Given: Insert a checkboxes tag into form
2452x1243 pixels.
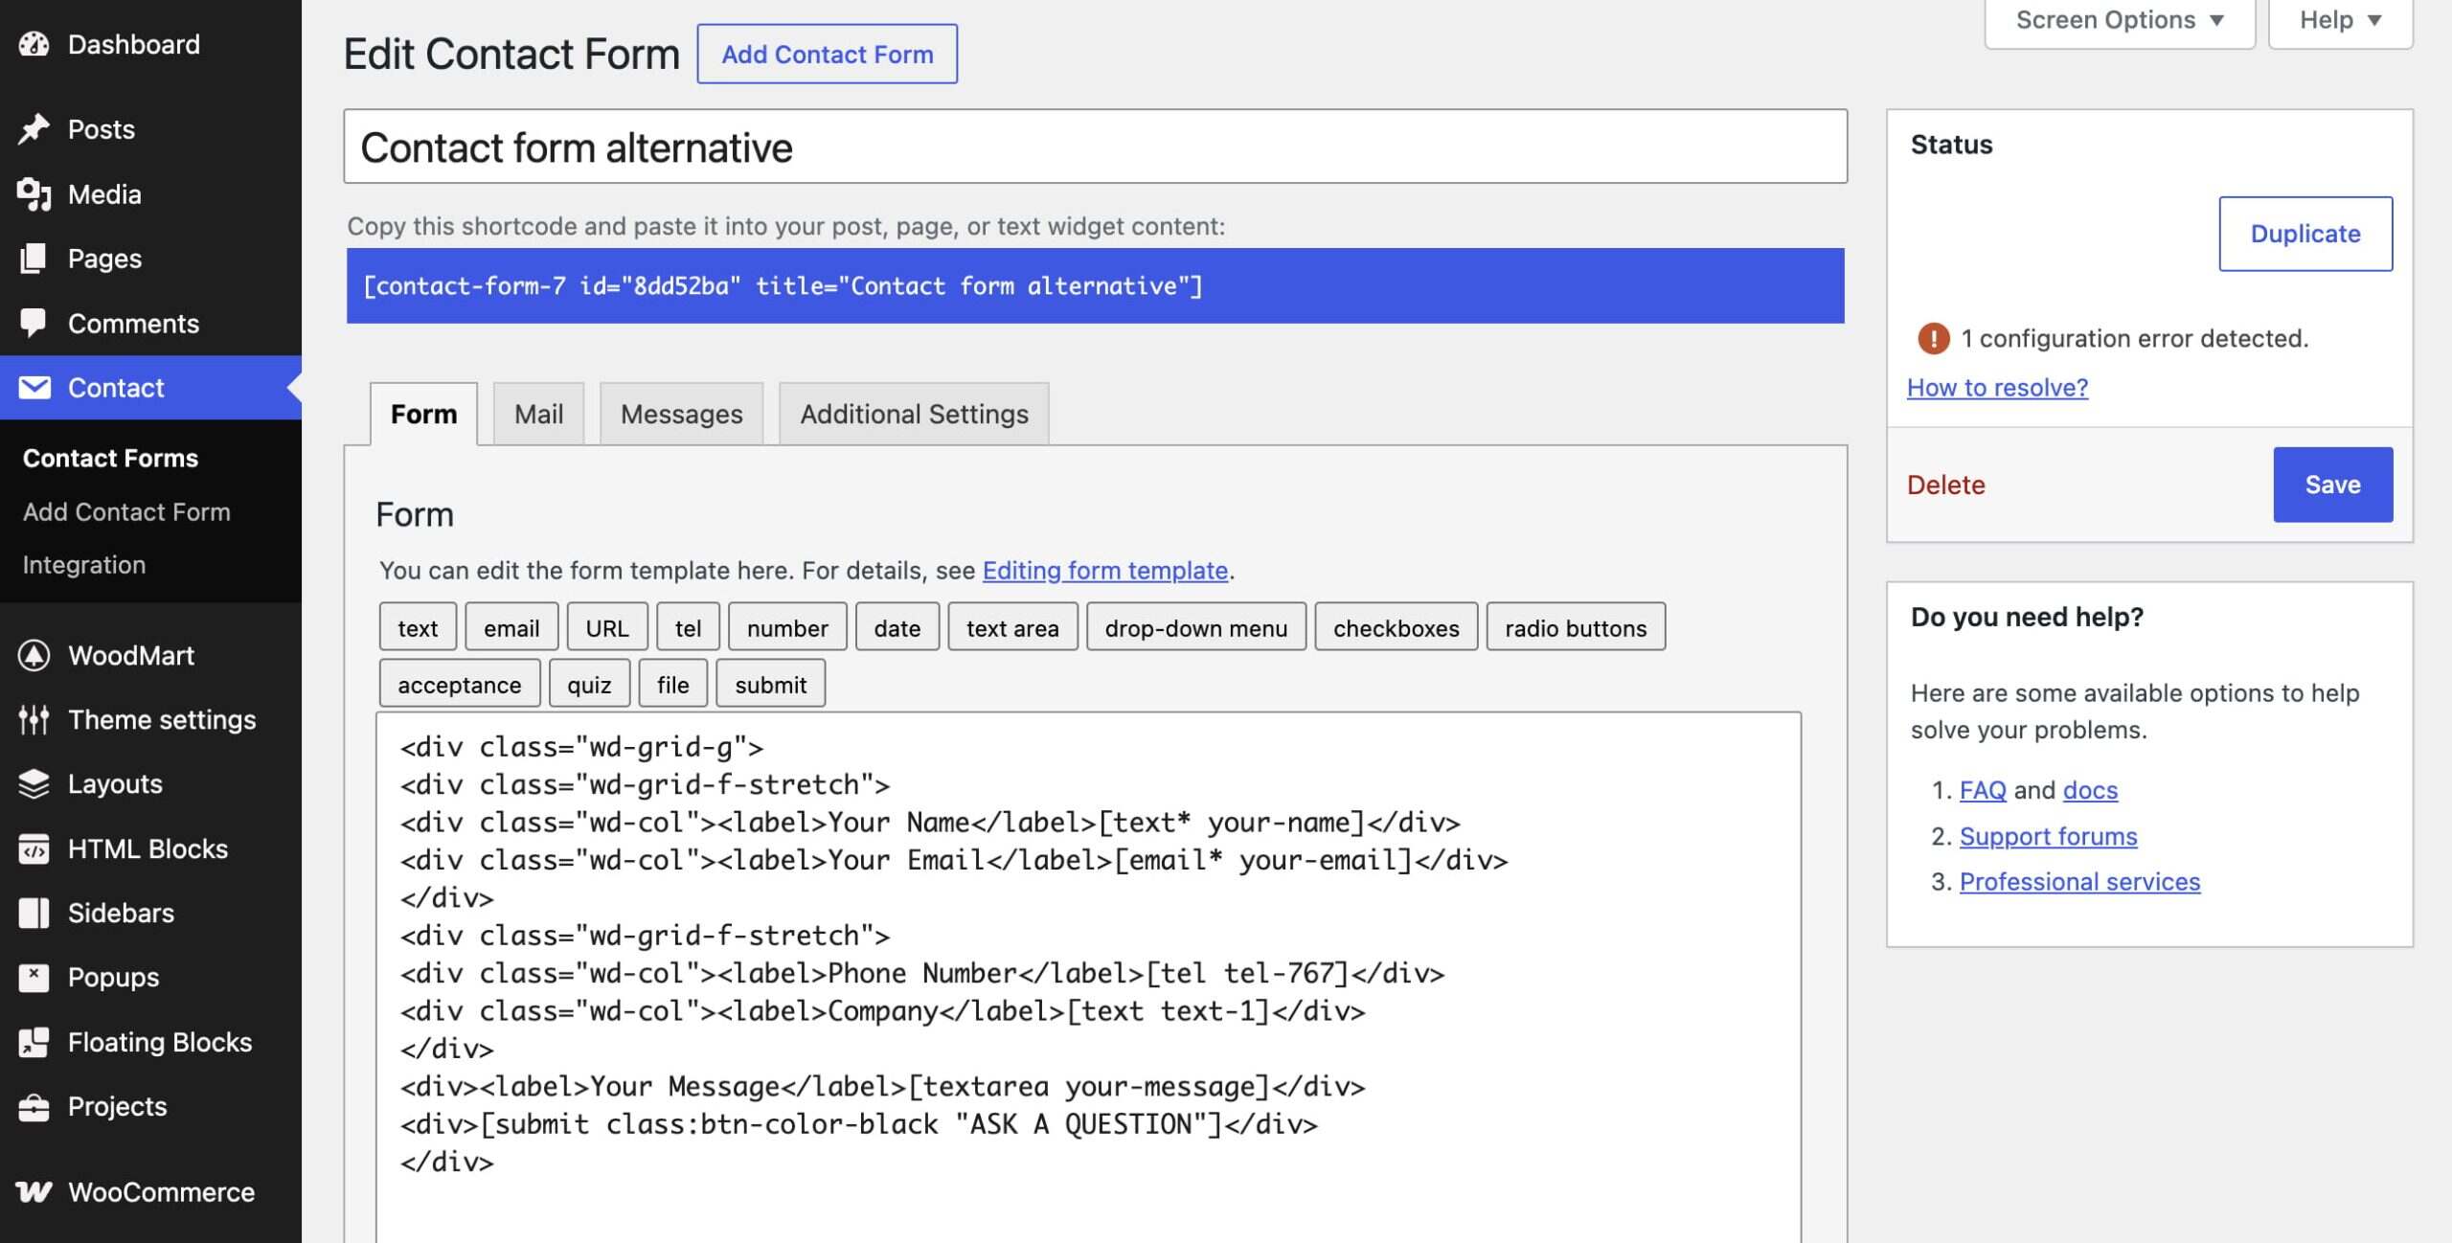Looking at the screenshot, I should 1396,627.
